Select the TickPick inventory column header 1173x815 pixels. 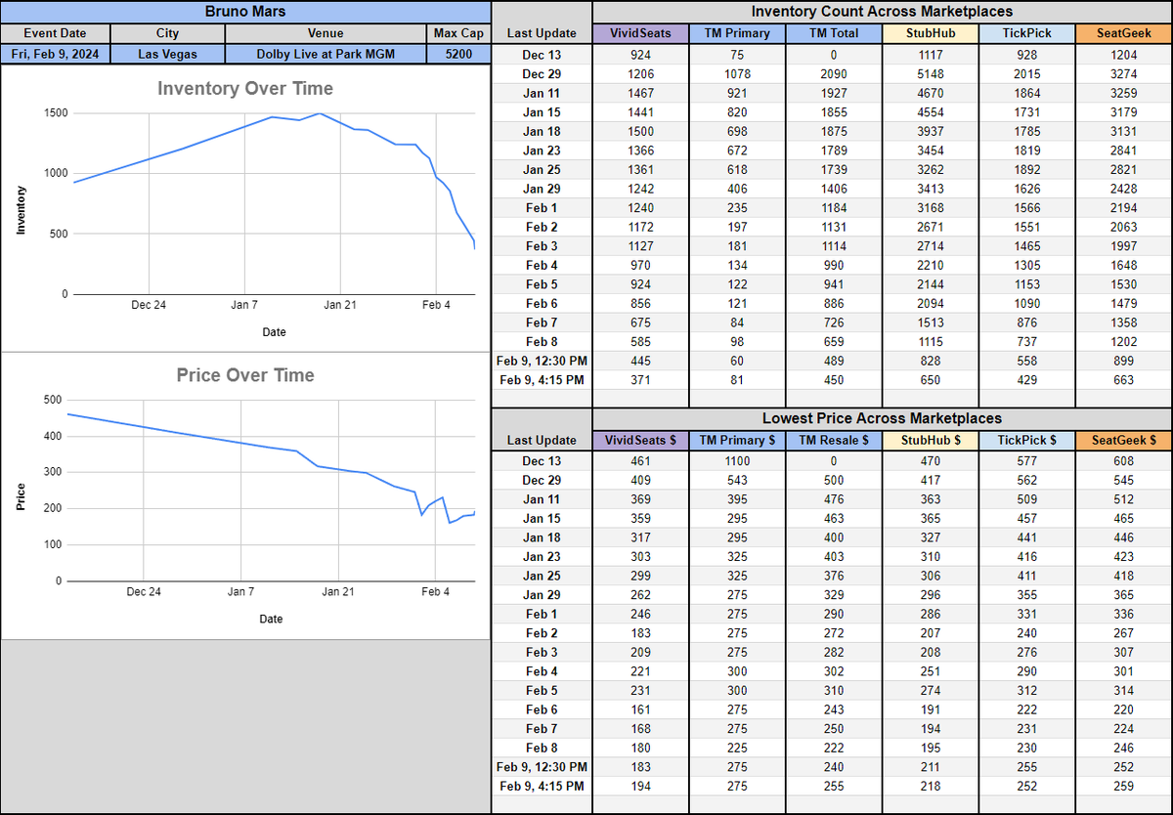tap(1026, 33)
